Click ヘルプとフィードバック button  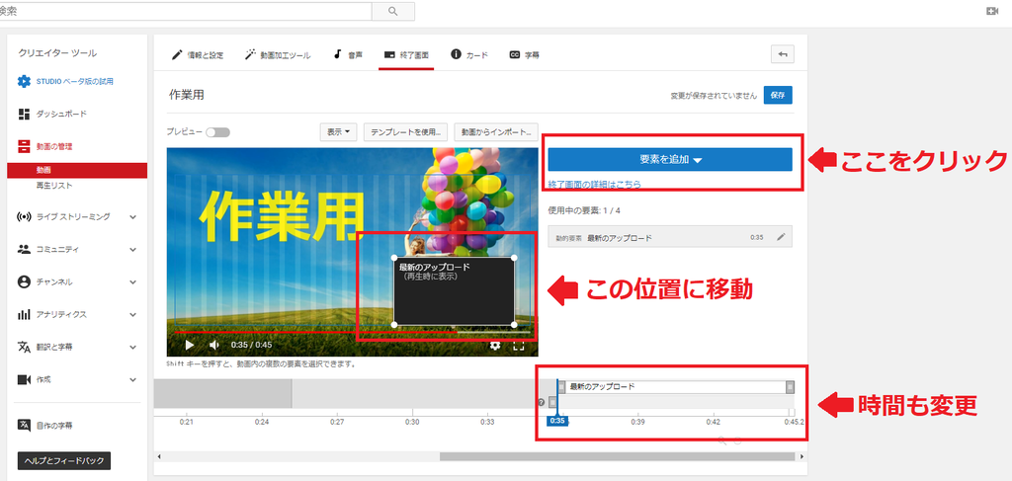64,461
